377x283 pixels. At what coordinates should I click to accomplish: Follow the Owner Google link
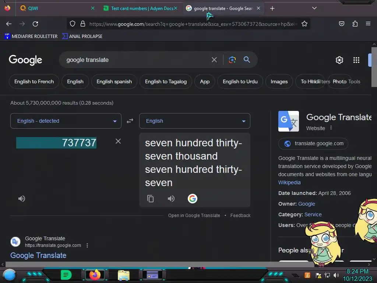pos(307,204)
